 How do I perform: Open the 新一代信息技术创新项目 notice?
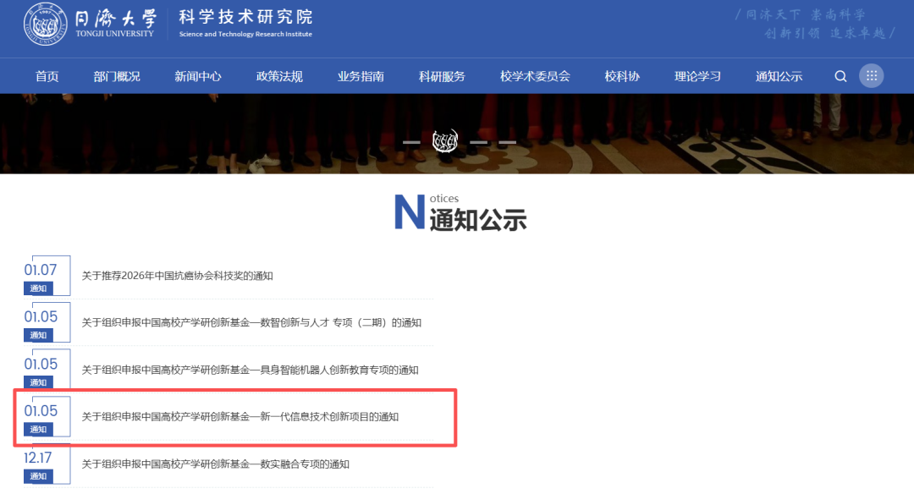click(x=240, y=416)
